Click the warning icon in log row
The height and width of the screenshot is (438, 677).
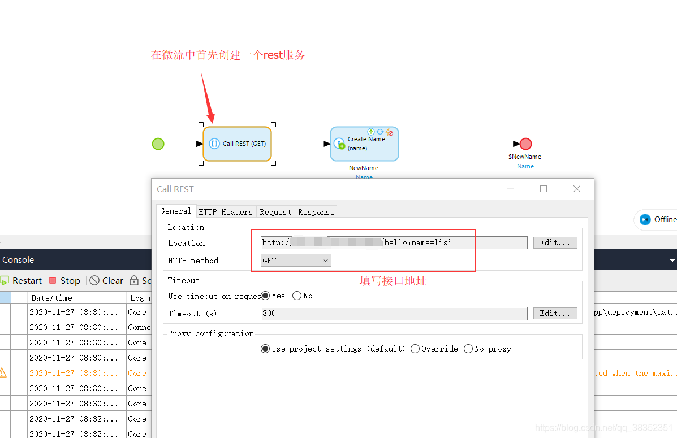pyautogui.click(x=3, y=373)
